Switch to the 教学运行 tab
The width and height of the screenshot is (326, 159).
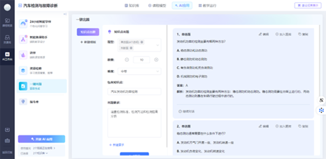207,6
